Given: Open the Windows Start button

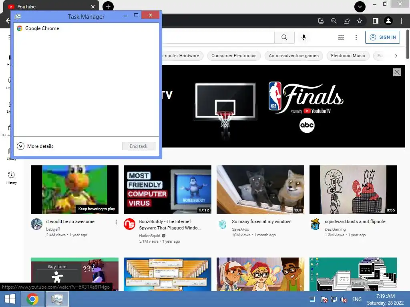Looking at the screenshot, I should pyautogui.click(x=10, y=299).
